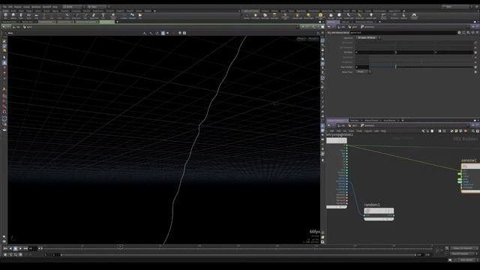Add a Gamepad Camera from the shelf
Viewport: 480px width, 270px height.
414,16
